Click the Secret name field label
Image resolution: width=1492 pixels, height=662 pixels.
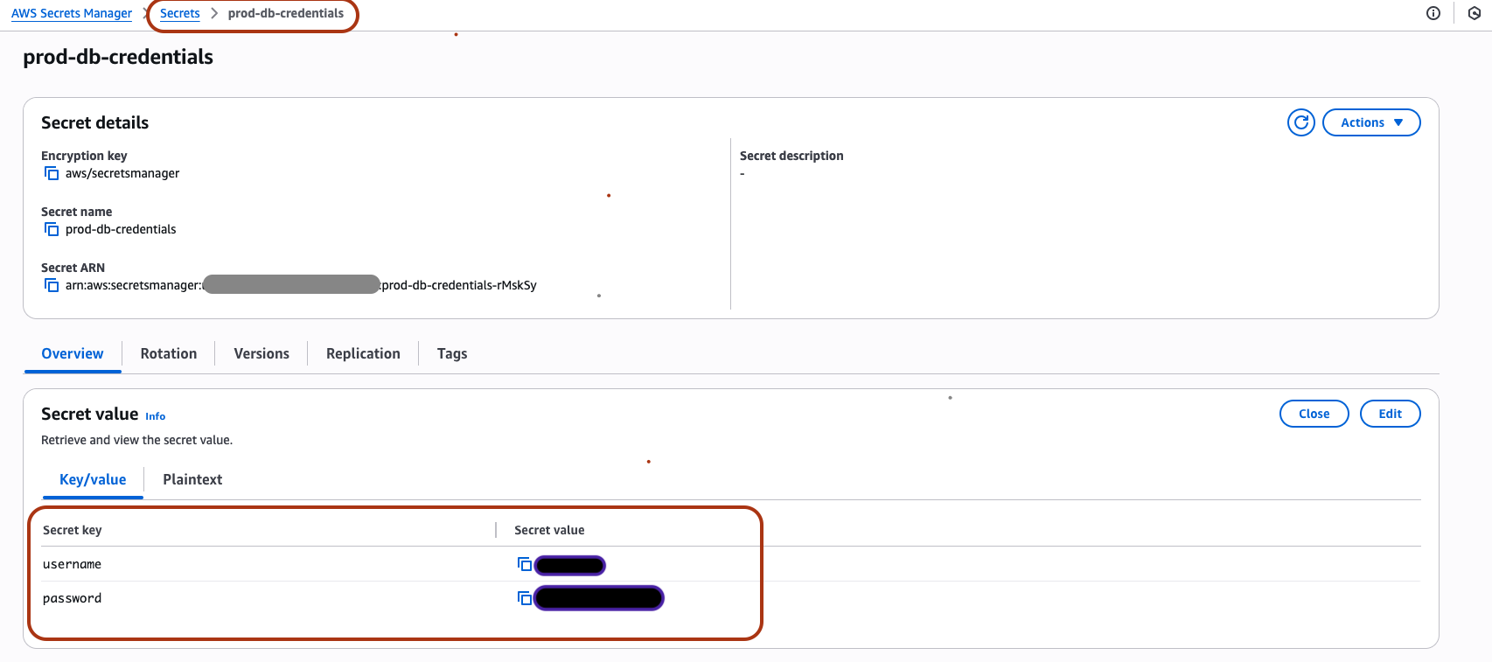pyautogui.click(x=77, y=212)
